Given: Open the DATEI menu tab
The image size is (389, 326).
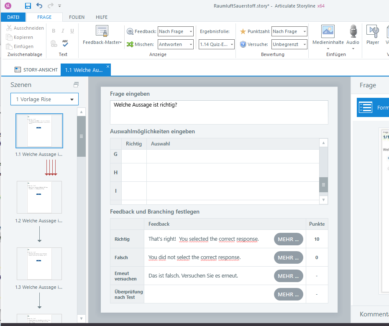Looking at the screenshot, I should (x=13, y=17).
